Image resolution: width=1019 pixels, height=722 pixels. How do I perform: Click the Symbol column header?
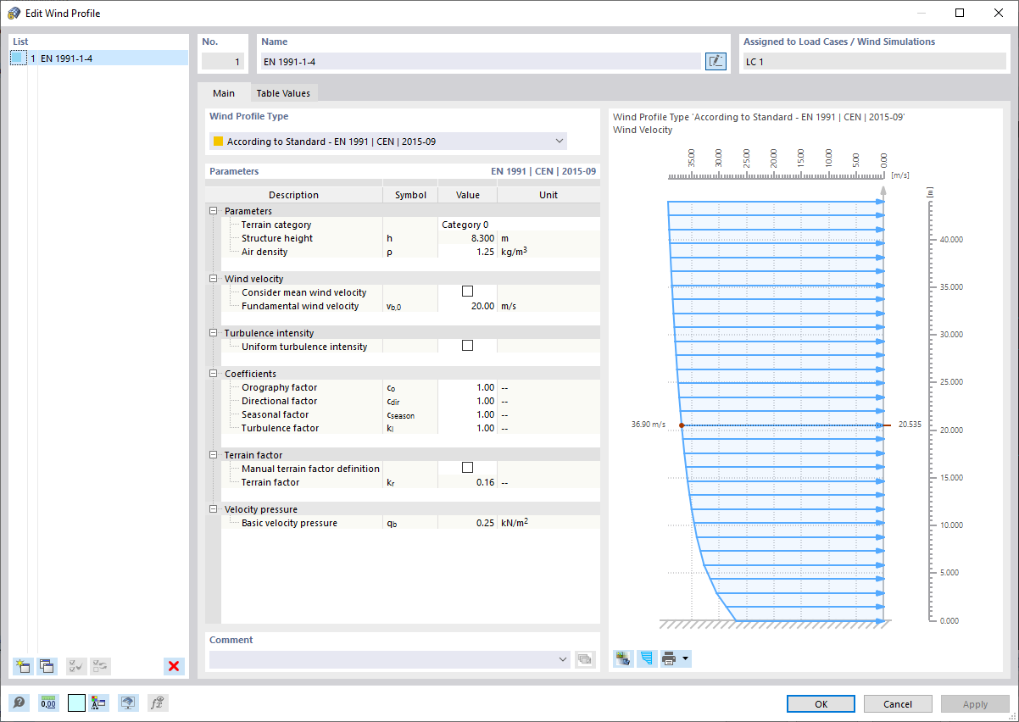point(410,195)
